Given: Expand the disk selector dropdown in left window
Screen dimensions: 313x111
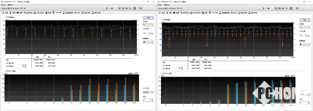Looking at the screenshot, I should tap(103, 8).
